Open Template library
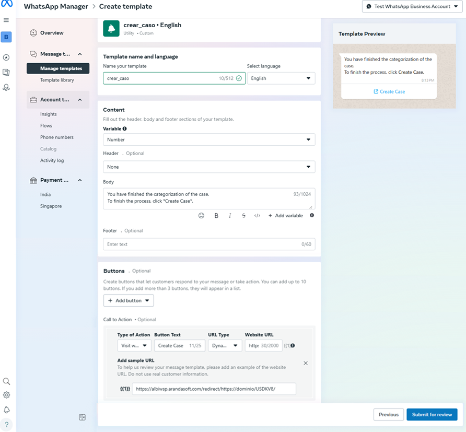This screenshot has width=466, height=432. 57,80
